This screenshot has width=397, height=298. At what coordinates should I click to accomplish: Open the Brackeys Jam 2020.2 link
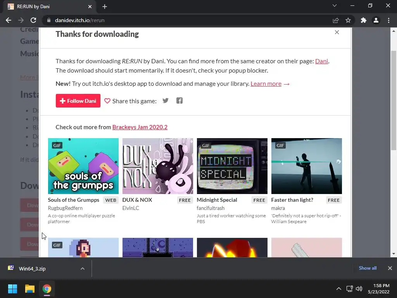140,127
